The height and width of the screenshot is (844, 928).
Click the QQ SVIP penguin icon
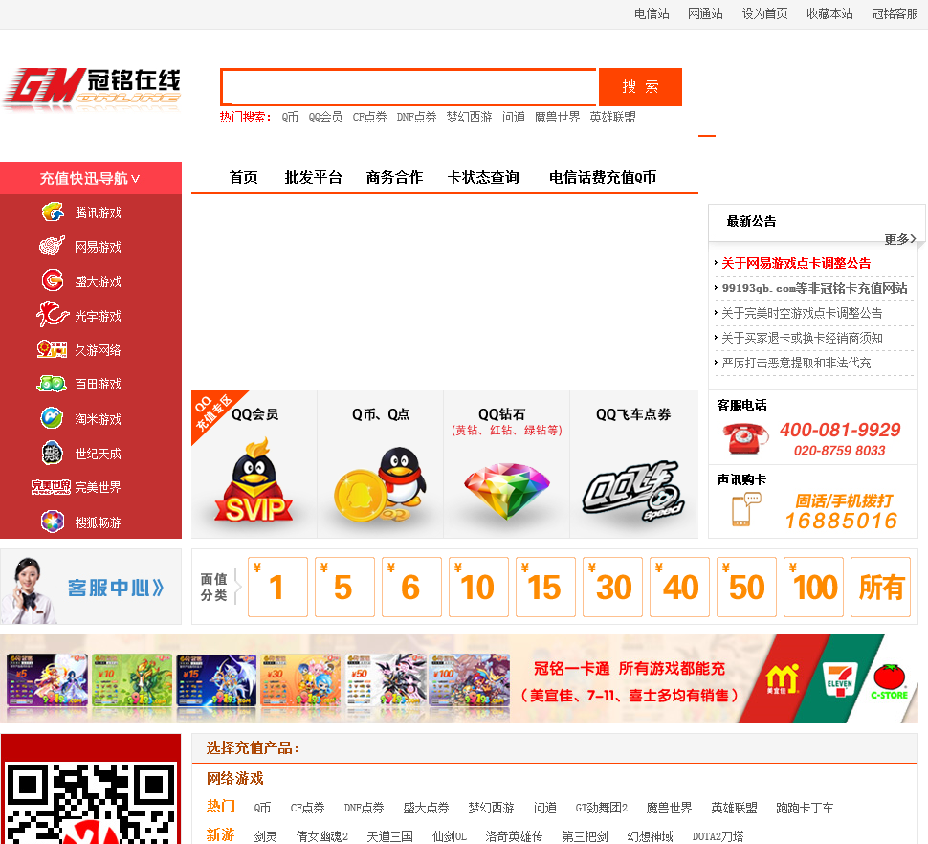(254, 480)
